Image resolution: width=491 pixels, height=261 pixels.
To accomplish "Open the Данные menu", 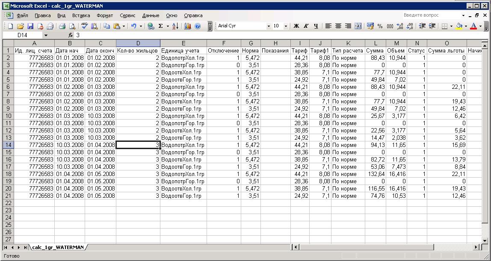I will [151, 15].
